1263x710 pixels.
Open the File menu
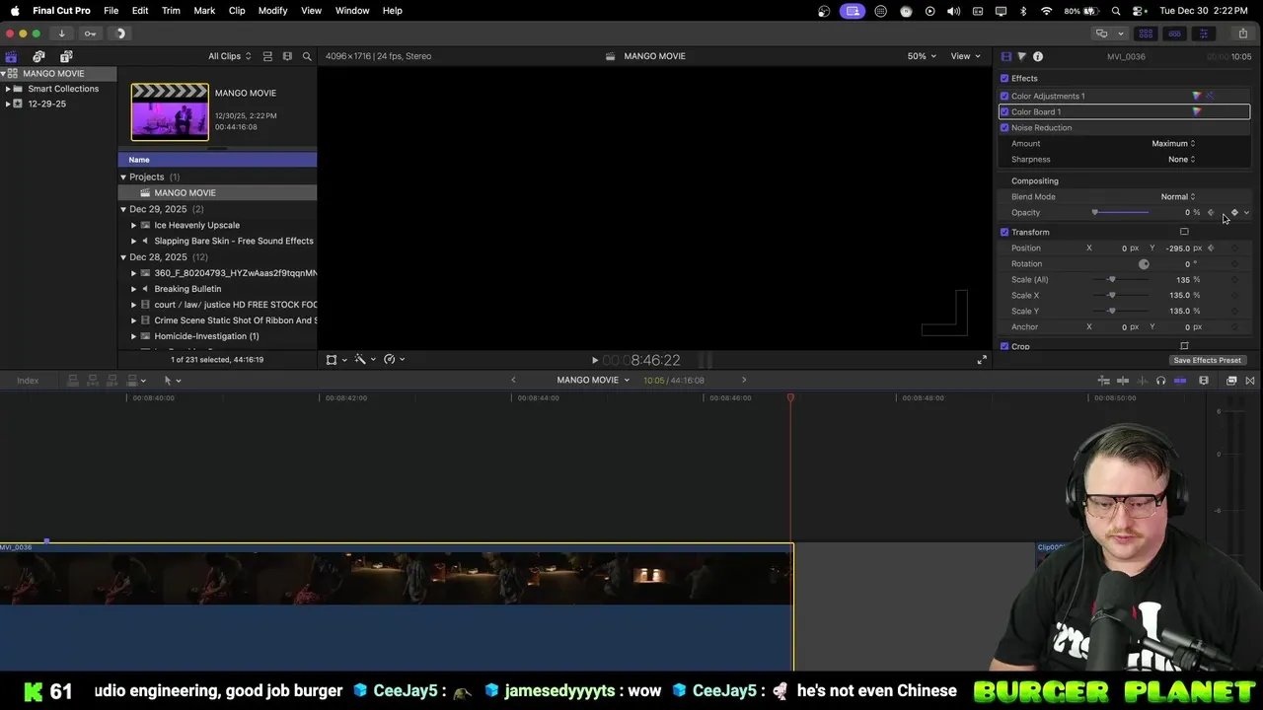[111, 11]
